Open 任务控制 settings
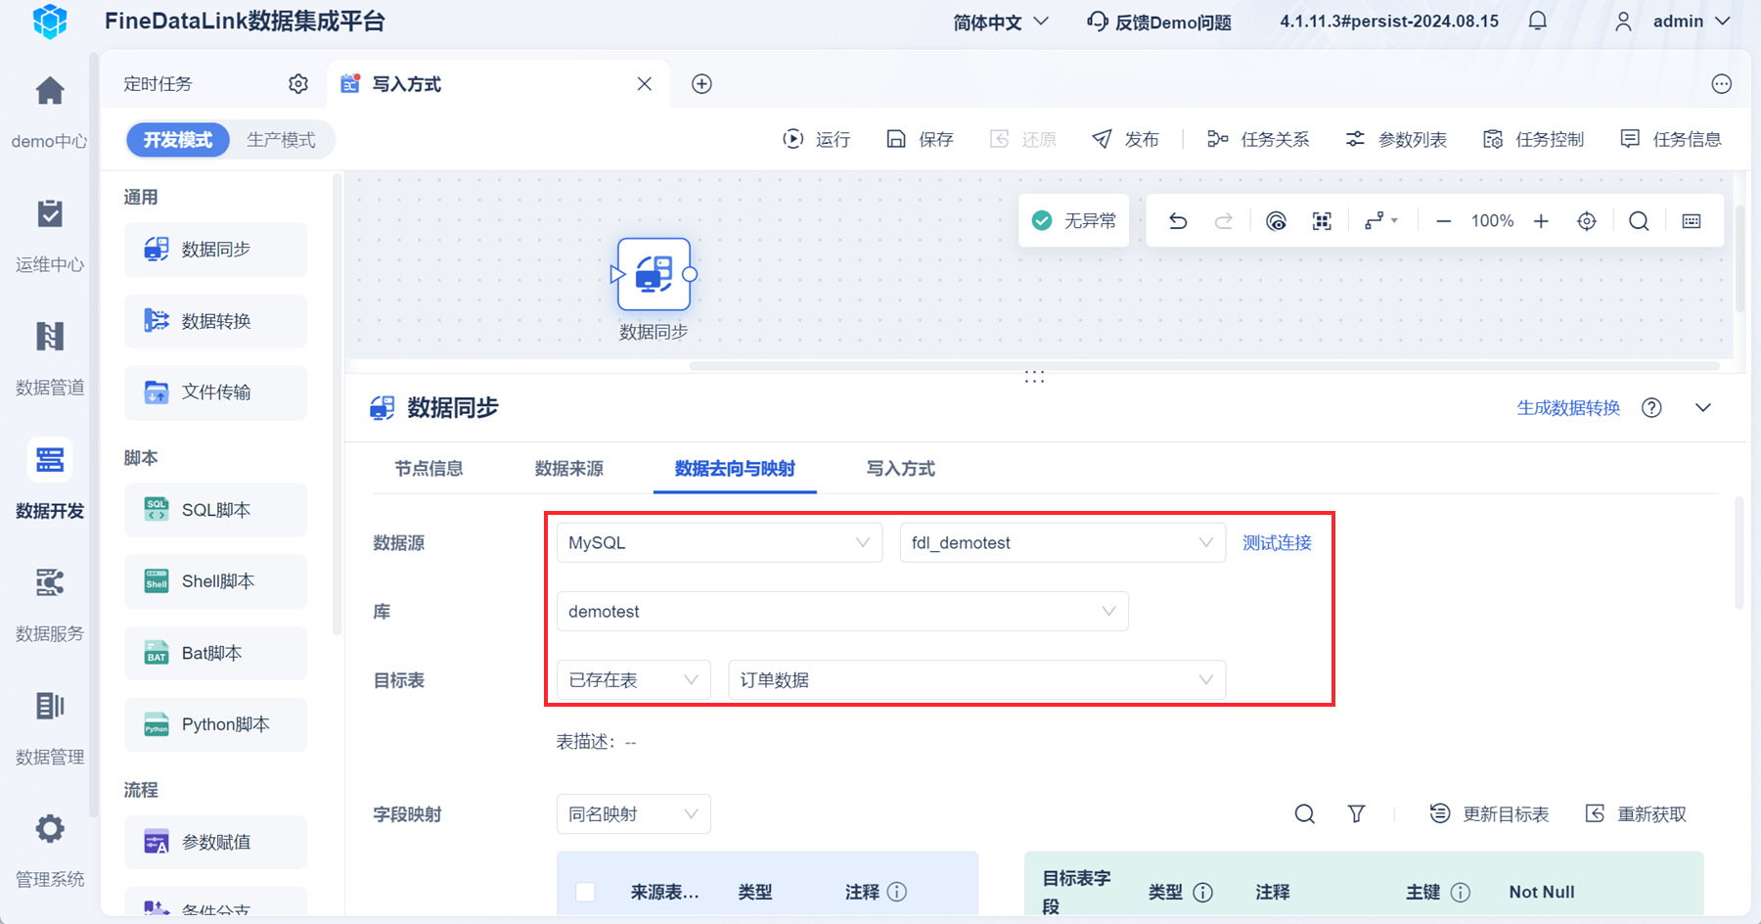Screen dimensions: 1761x924 click(1533, 140)
